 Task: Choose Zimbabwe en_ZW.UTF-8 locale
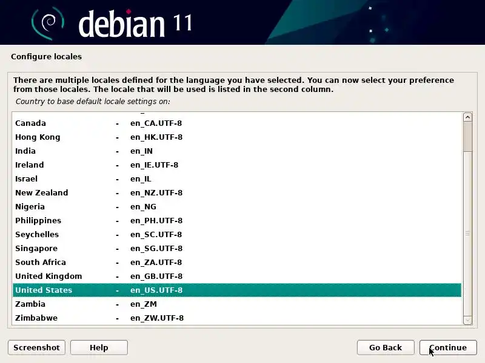(x=237, y=318)
